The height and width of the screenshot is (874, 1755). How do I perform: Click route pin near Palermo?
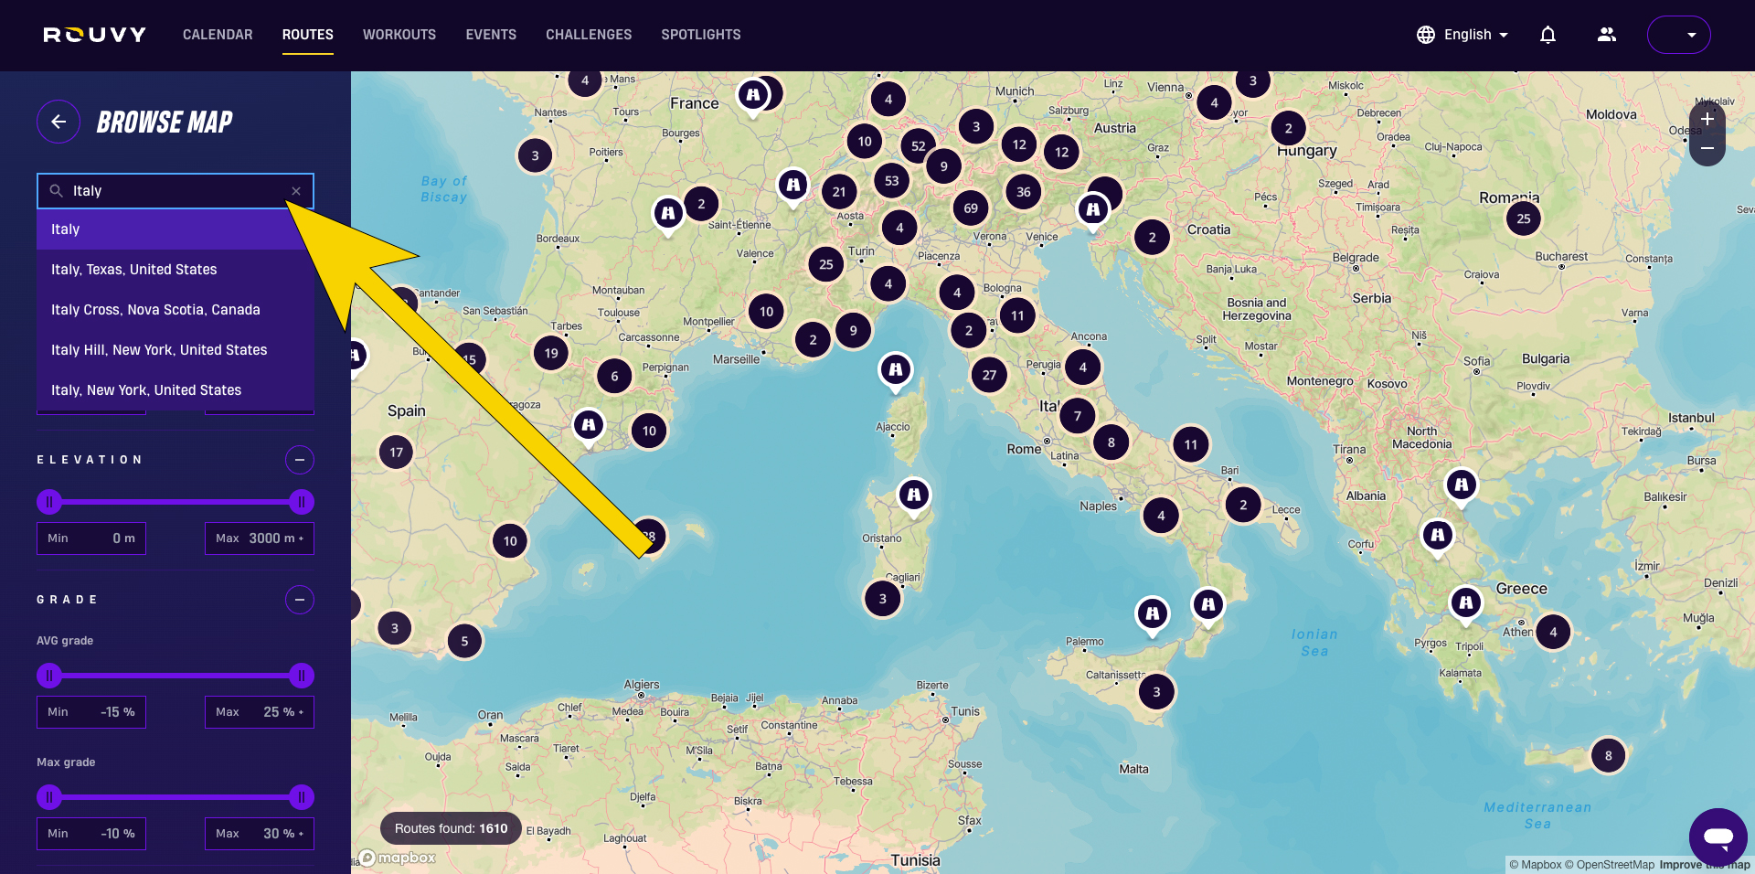click(1153, 615)
